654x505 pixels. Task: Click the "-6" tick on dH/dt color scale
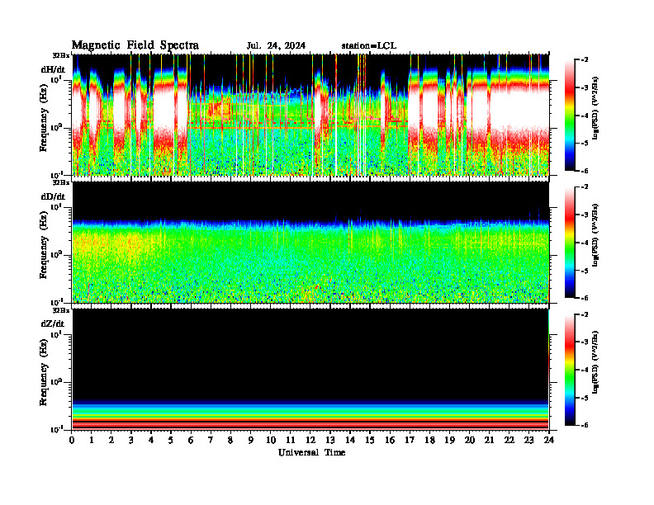pos(585,171)
